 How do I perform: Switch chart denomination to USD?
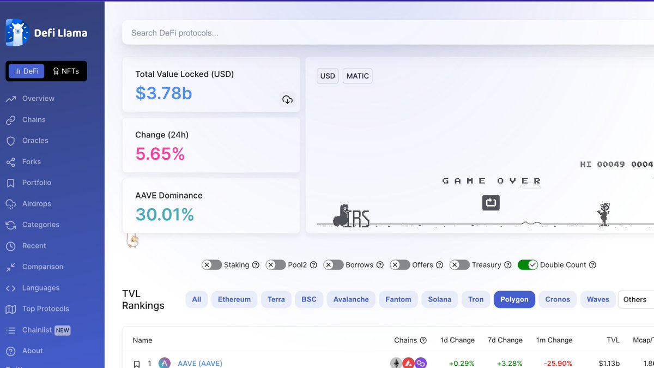(328, 76)
